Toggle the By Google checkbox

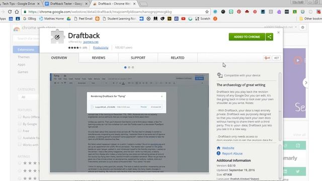click(20, 124)
